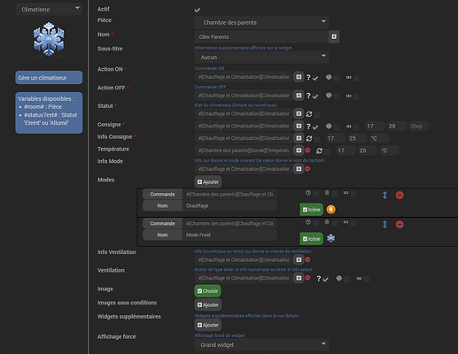Click the green Choisir image button
The height and width of the screenshot is (354, 458).
click(207, 291)
